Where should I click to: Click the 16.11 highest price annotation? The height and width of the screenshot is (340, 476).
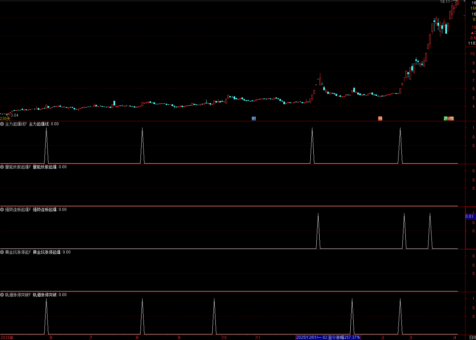445,2
